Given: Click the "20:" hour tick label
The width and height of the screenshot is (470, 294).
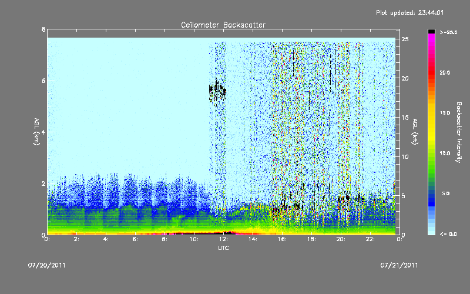Looking at the screenshot, I should point(341,239).
